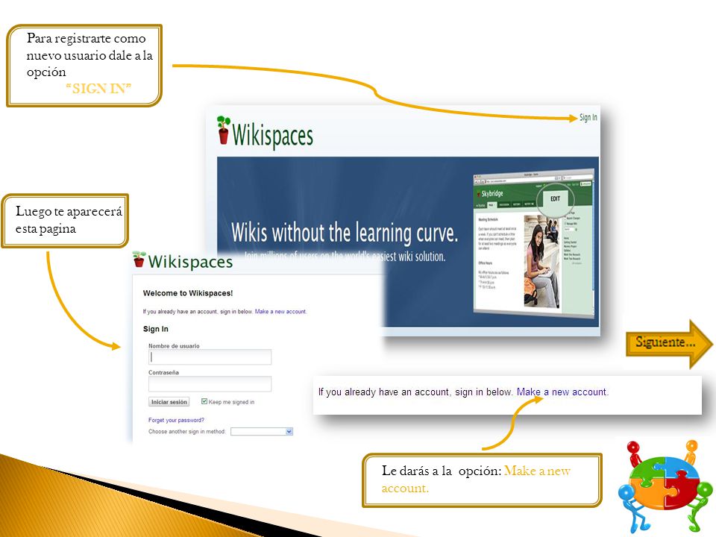The height and width of the screenshot is (537, 716).
Task: Open the Forget your password link
Action: point(176,420)
